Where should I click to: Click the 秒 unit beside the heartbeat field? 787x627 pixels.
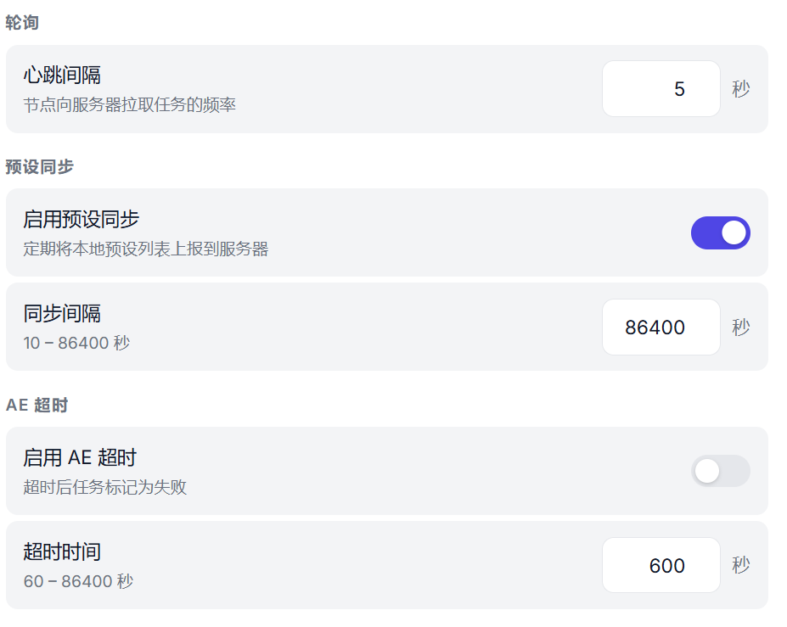(741, 89)
